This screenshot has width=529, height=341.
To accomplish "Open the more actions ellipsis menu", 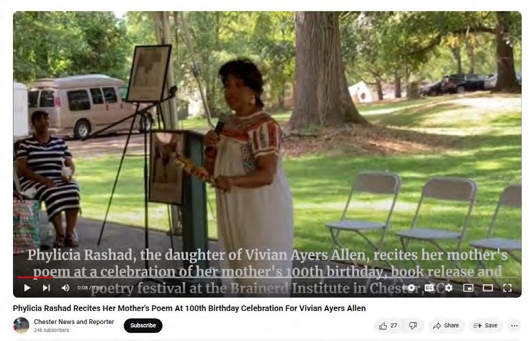I will point(514,325).
